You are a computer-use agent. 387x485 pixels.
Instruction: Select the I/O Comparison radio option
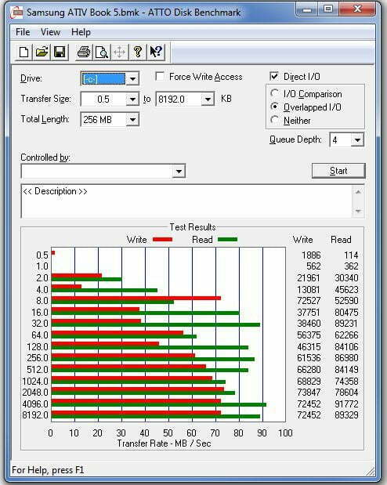click(274, 93)
